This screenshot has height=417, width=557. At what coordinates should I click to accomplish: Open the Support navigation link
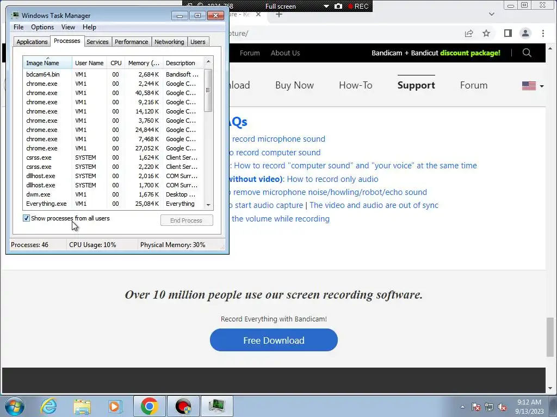tap(416, 85)
